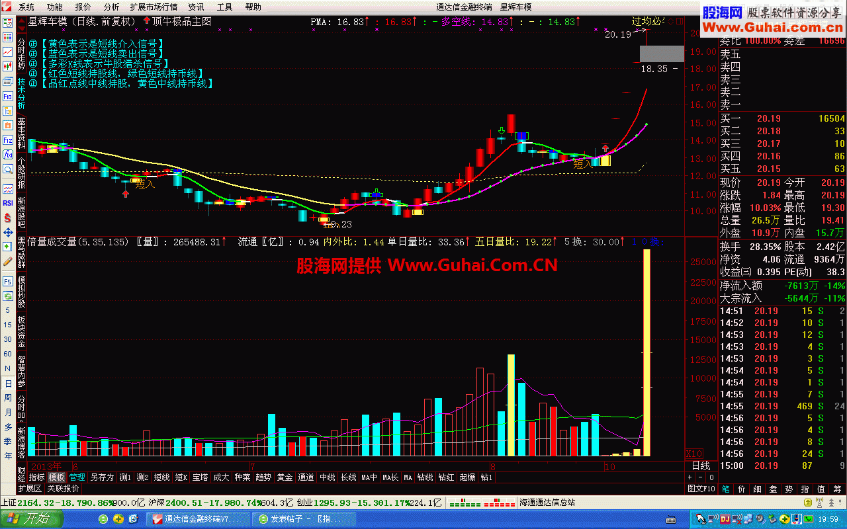Screen dimensions: 847x529
Task: Select the 筹 chip distribution tab
Action: 838,489
